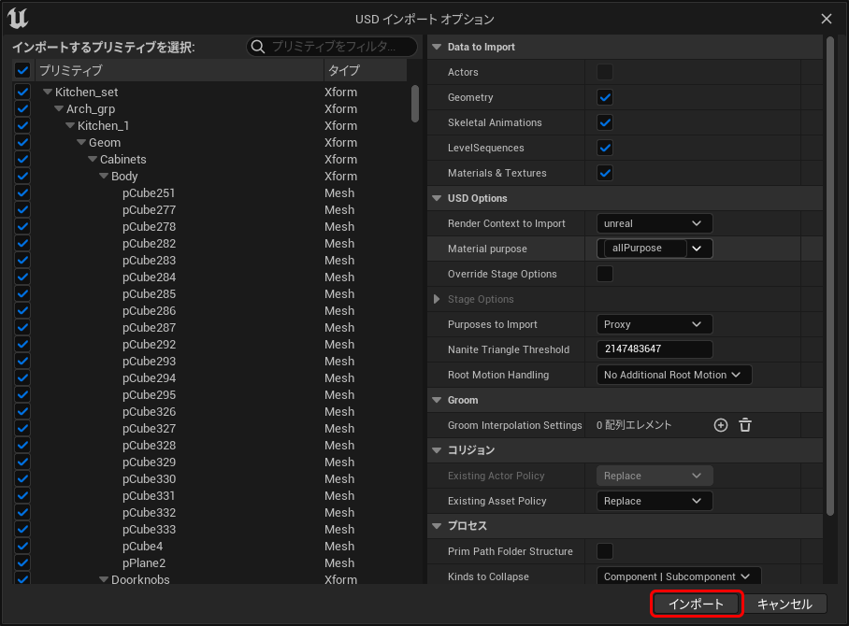This screenshot has height=626, width=849.
Task: Delete Groom Interpolation Settings array elements
Action: pyautogui.click(x=745, y=425)
